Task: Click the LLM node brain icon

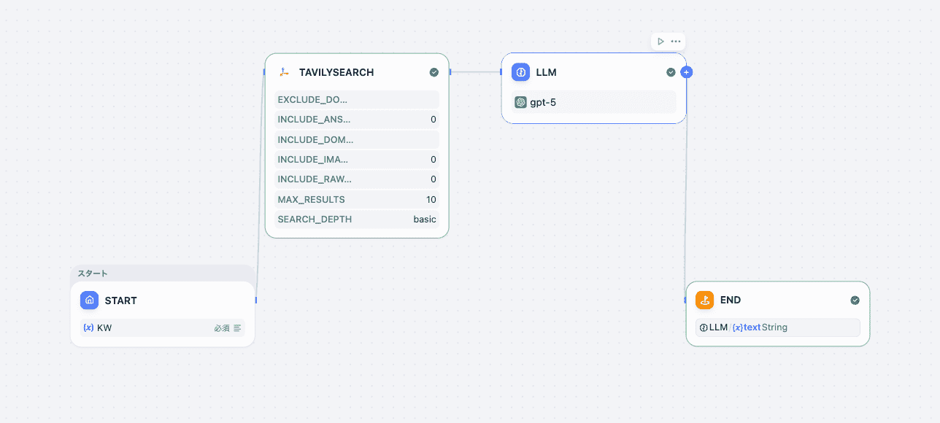Action: [520, 72]
